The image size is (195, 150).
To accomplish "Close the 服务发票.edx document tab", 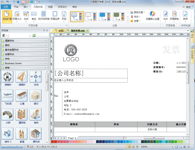I will pyautogui.click(x=87, y=31).
